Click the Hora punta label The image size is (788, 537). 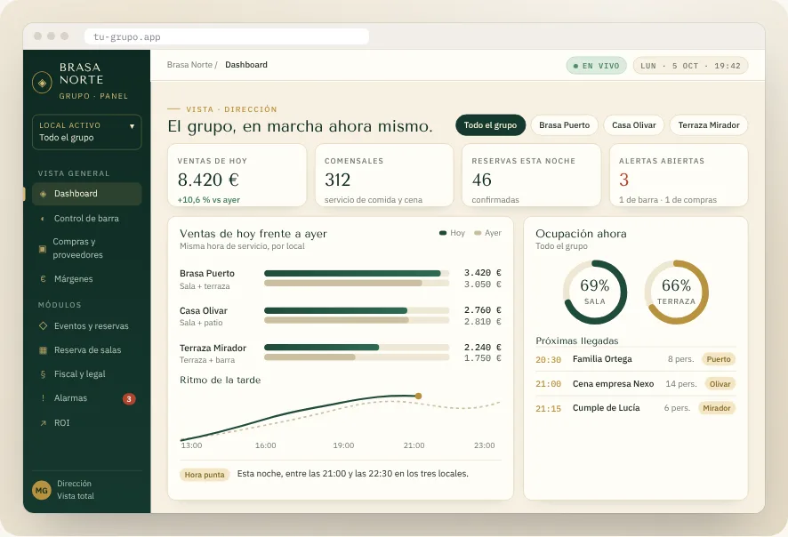[205, 475]
